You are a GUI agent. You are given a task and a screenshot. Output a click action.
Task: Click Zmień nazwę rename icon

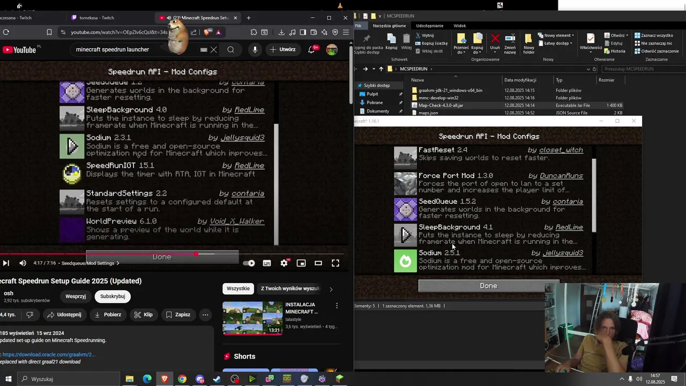[510, 43]
